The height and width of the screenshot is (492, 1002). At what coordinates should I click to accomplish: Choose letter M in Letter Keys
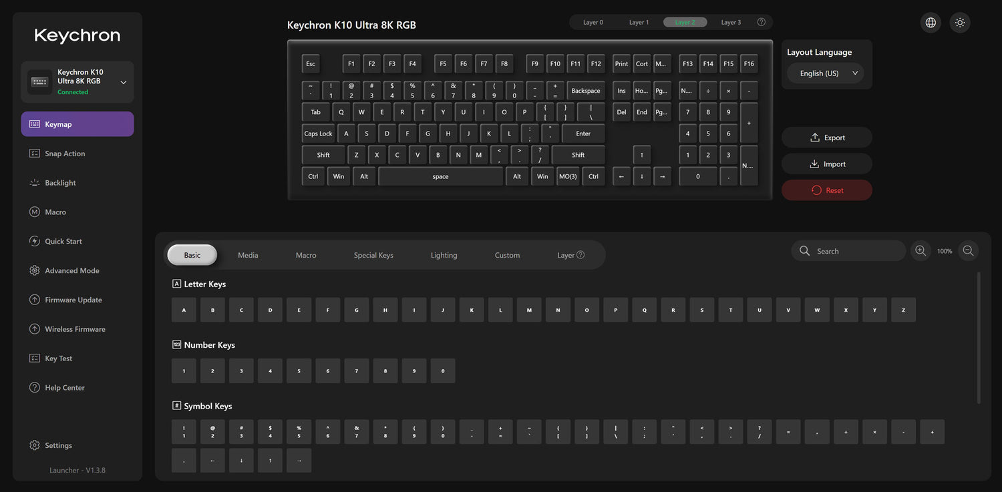tap(529, 310)
